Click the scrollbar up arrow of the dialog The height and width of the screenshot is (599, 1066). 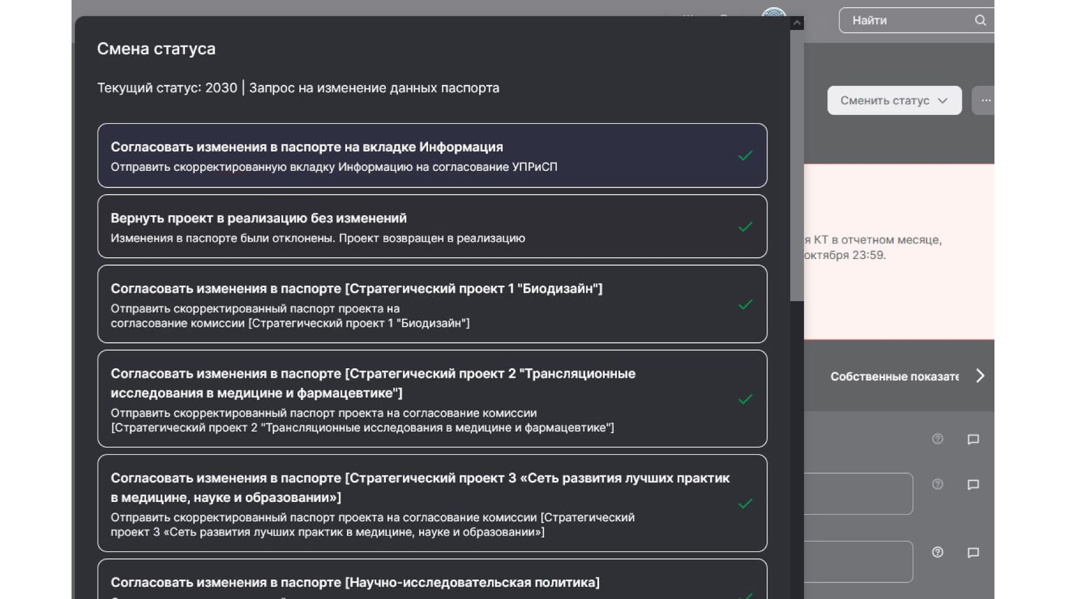[797, 23]
